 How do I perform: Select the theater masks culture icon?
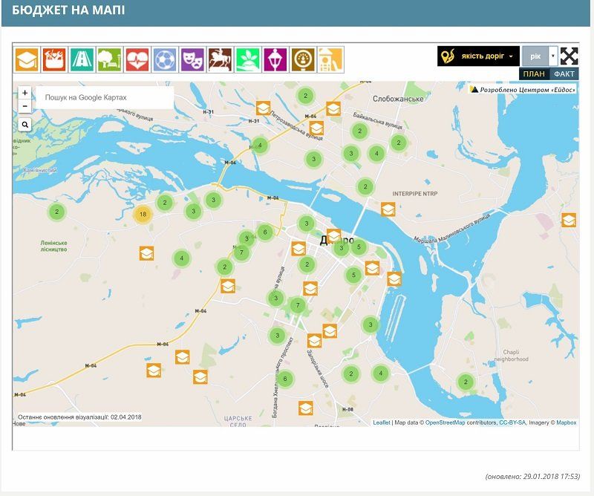coord(192,59)
